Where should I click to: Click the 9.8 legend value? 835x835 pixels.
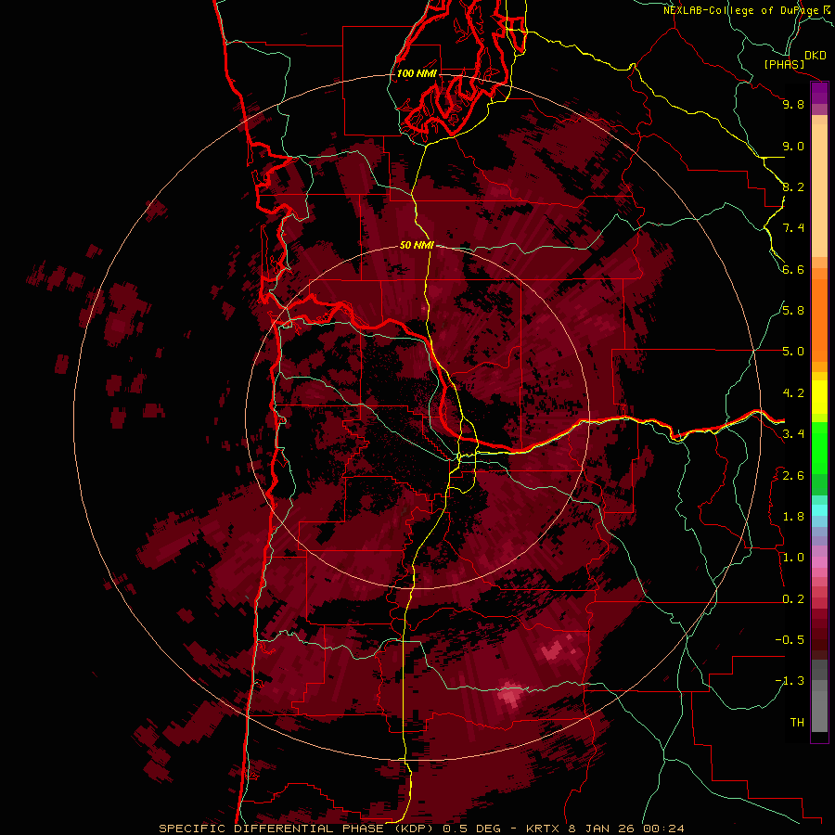point(793,104)
